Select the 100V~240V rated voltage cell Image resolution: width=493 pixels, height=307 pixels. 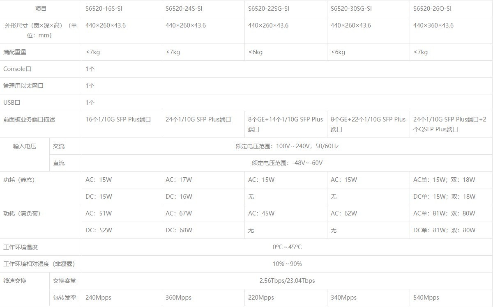[287, 146]
